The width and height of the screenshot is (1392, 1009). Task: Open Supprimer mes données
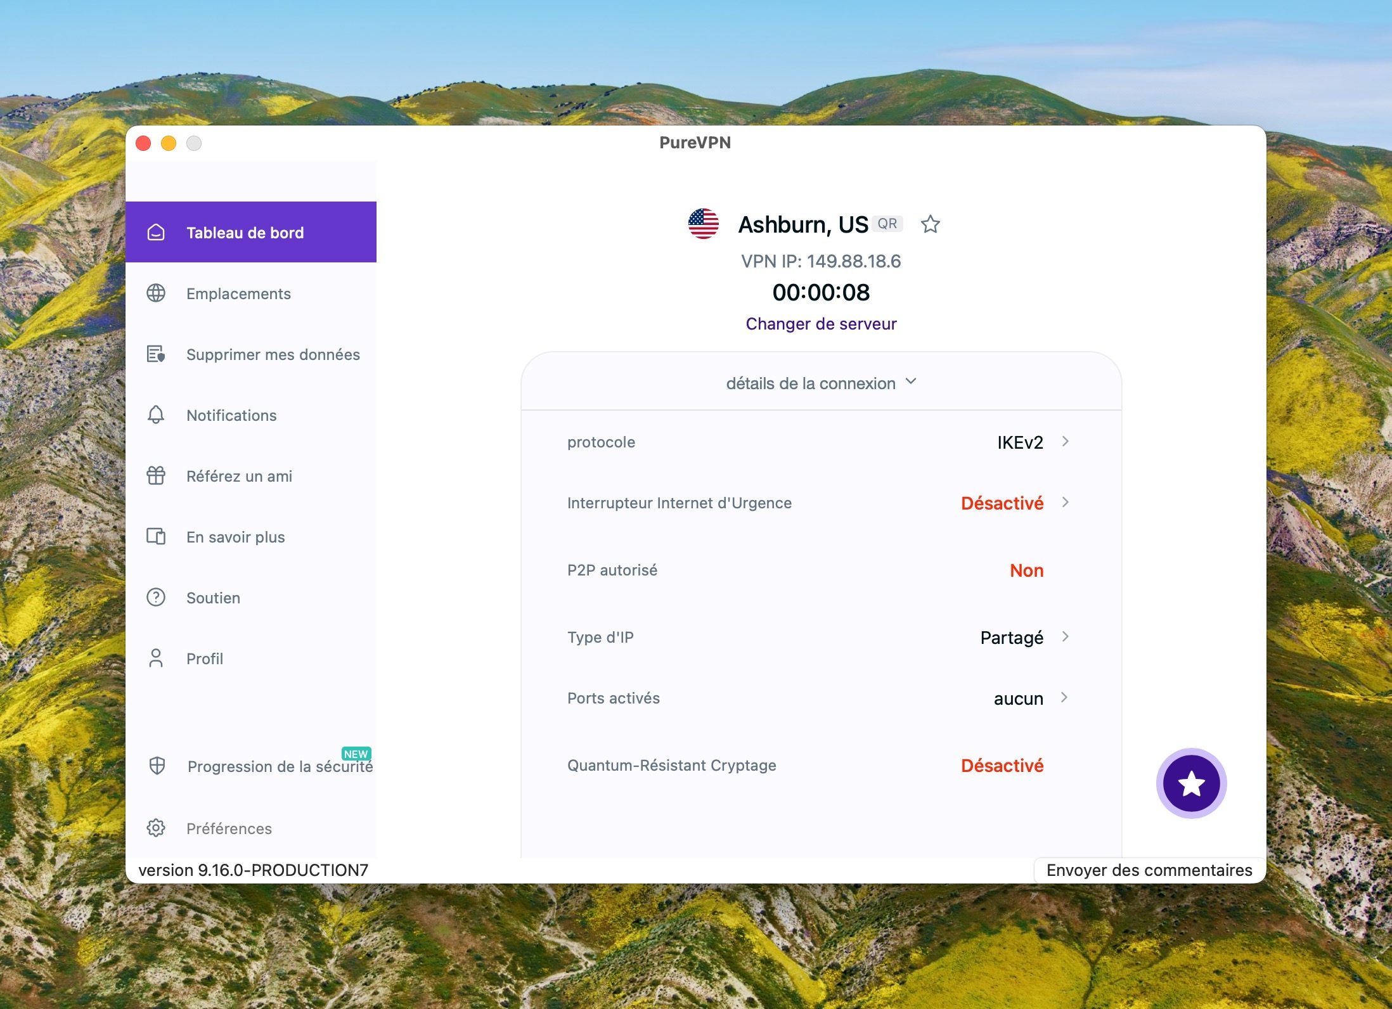coord(251,354)
